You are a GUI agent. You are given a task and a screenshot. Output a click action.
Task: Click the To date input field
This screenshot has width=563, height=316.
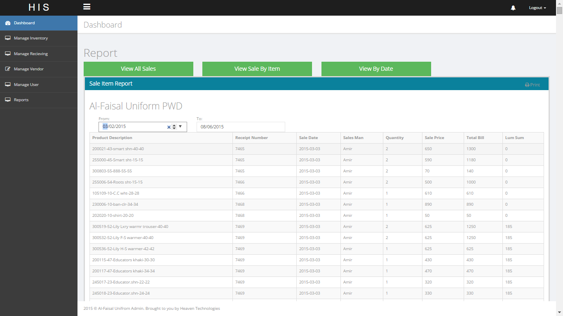[240, 127]
